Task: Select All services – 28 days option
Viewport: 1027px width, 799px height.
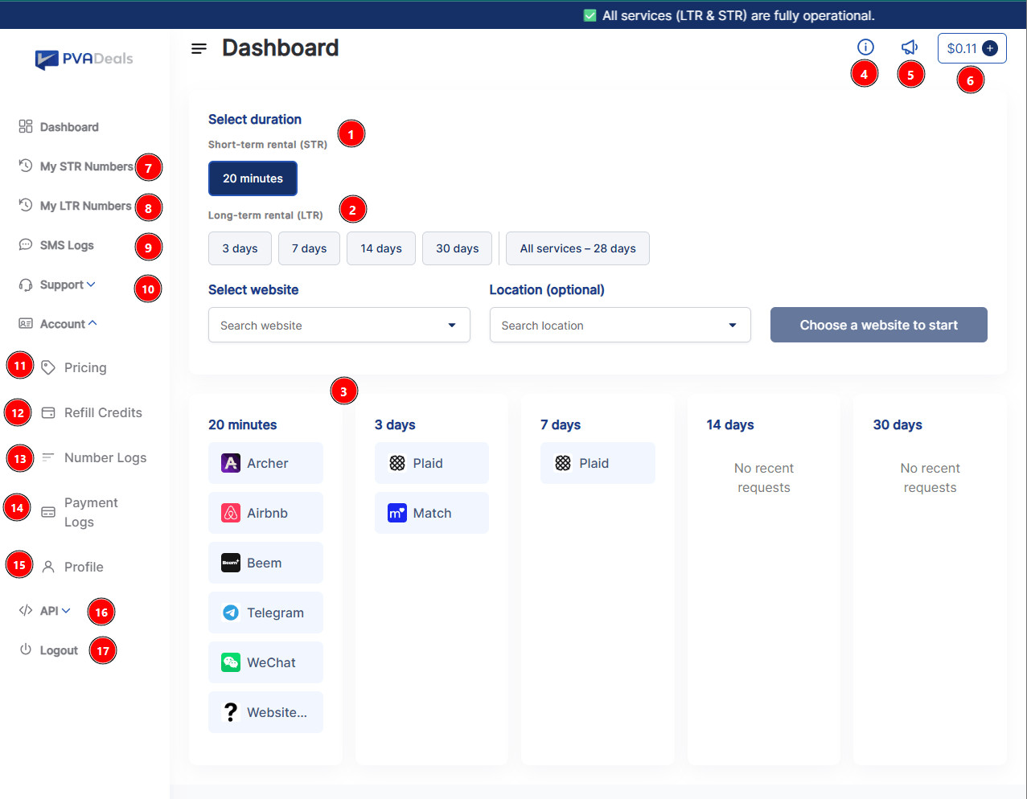Action: pyautogui.click(x=577, y=248)
